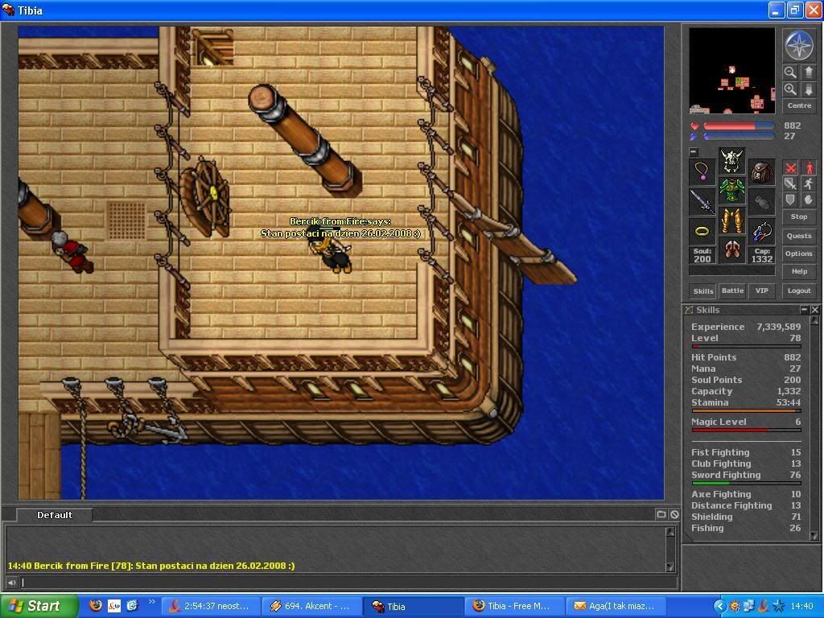Zoom out the minimap
824x618 pixels.
(790, 72)
